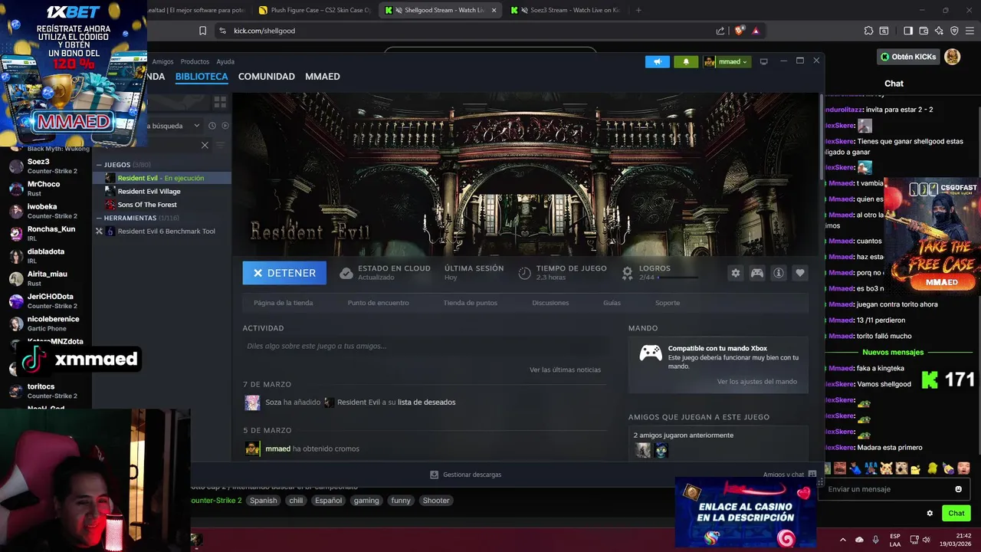Open the BIBLIOTECA tab in Steam
This screenshot has width=981, height=552.
[202, 77]
